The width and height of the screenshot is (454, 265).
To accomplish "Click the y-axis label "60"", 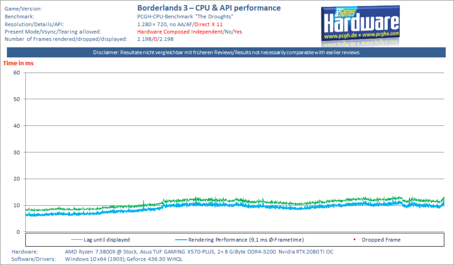I will pyautogui.click(x=17, y=73).
